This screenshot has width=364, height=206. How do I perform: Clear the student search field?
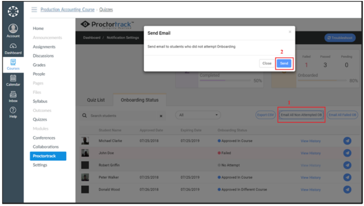pos(161,116)
